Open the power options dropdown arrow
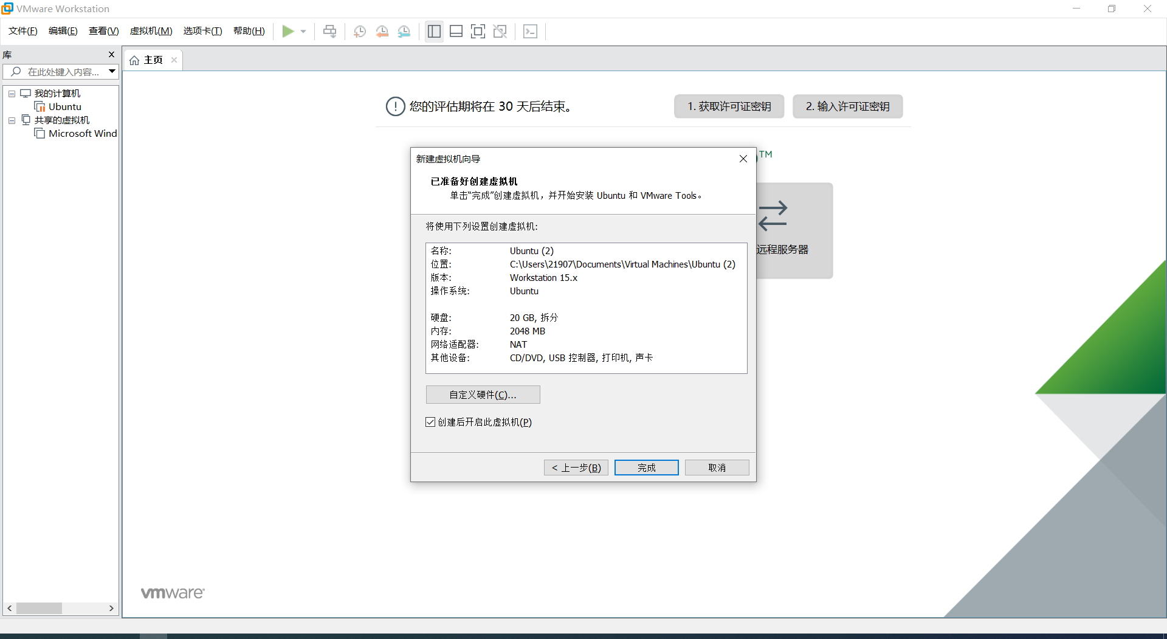This screenshot has height=639, width=1167. pos(303,31)
